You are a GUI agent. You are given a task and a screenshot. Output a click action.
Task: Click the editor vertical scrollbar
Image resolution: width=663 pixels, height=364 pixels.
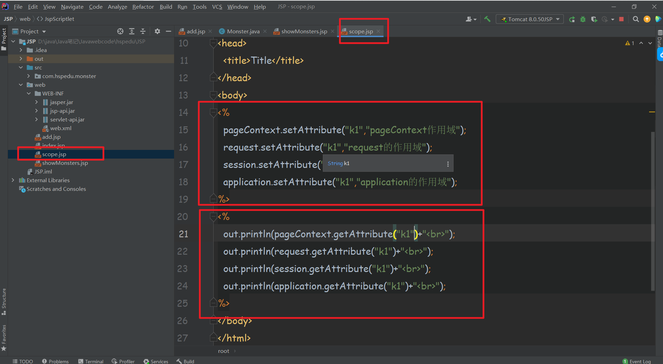tap(653, 211)
